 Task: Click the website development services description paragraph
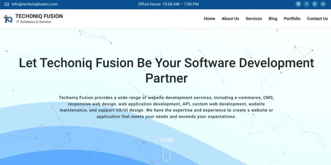[166, 107]
